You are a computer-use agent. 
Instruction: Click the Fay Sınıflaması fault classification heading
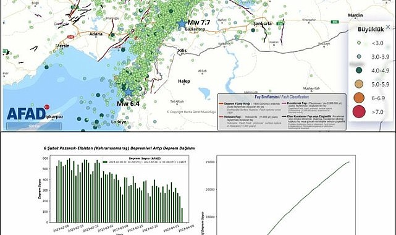coord(282,97)
